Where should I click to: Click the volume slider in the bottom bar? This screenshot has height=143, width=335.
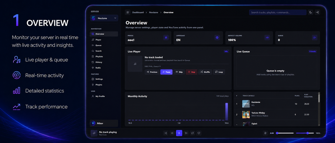click(305, 133)
